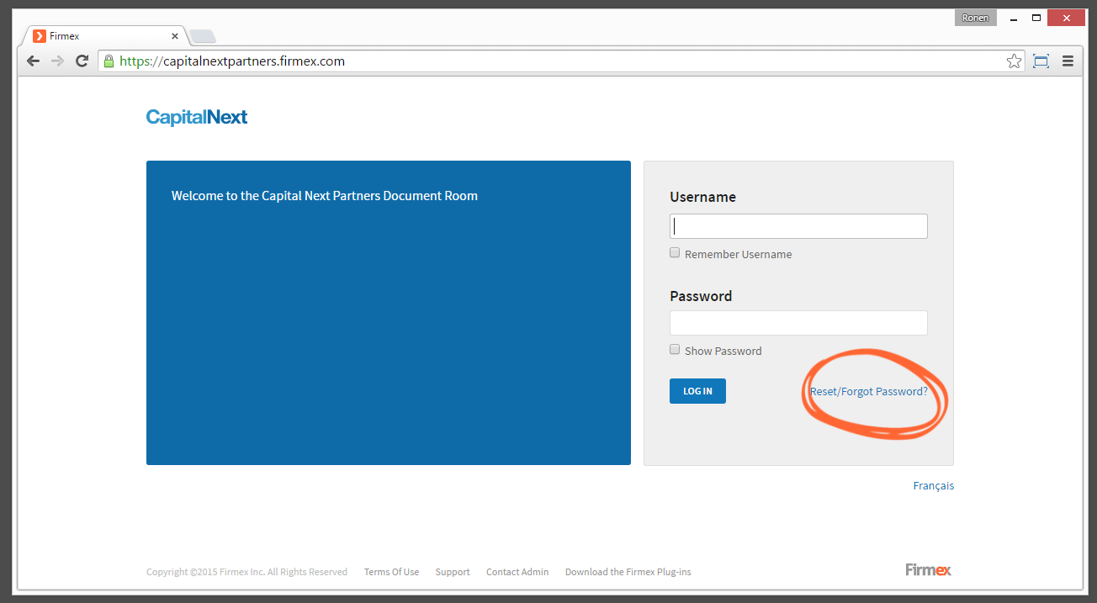Click the Copyright ©2015 Firmex Inc. text

[x=246, y=572]
